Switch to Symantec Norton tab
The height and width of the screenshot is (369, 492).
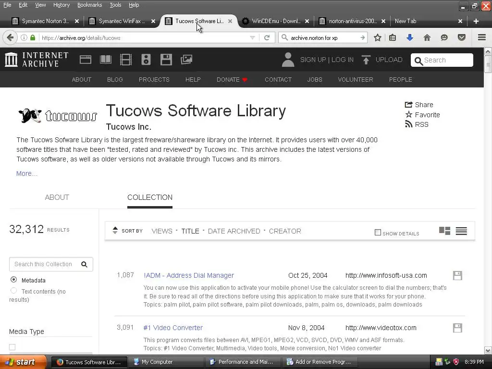[45, 21]
